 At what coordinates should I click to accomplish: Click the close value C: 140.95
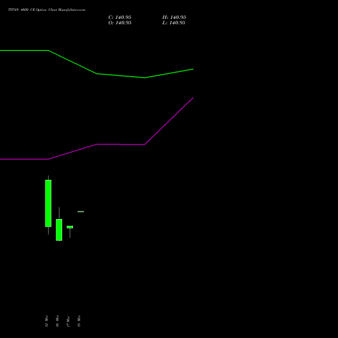120,18
